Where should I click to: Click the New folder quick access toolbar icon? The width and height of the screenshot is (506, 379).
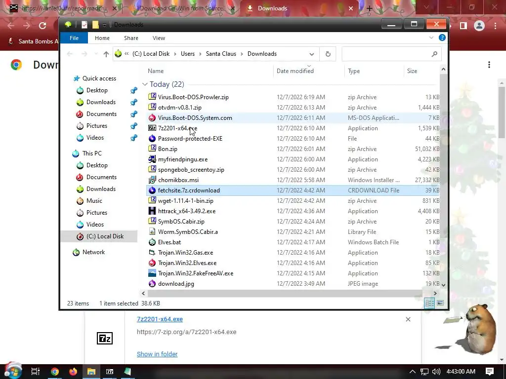(x=95, y=25)
